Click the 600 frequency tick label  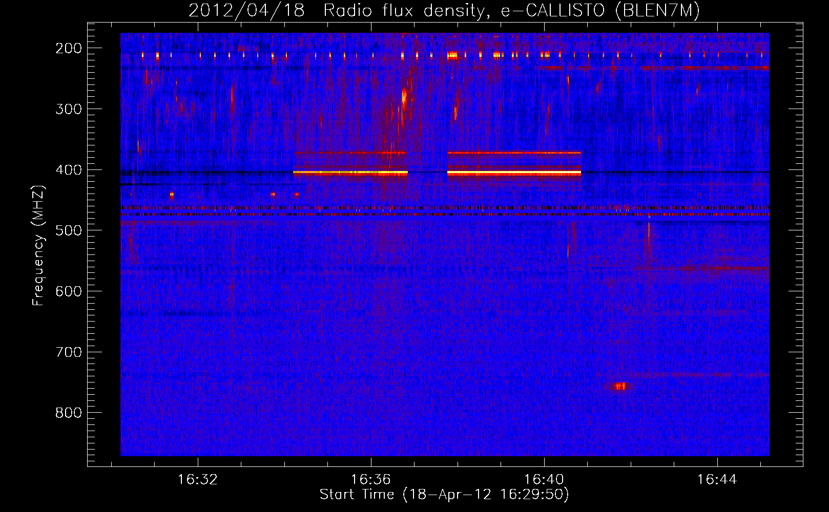click(69, 291)
